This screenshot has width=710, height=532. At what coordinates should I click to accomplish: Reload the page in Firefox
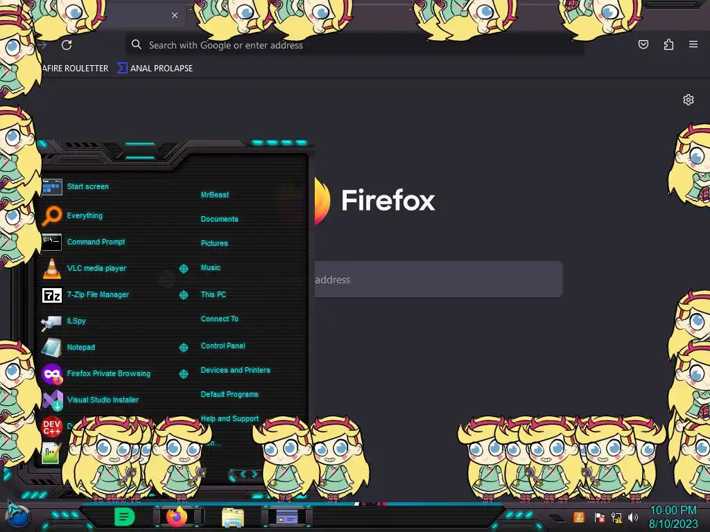(x=67, y=45)
